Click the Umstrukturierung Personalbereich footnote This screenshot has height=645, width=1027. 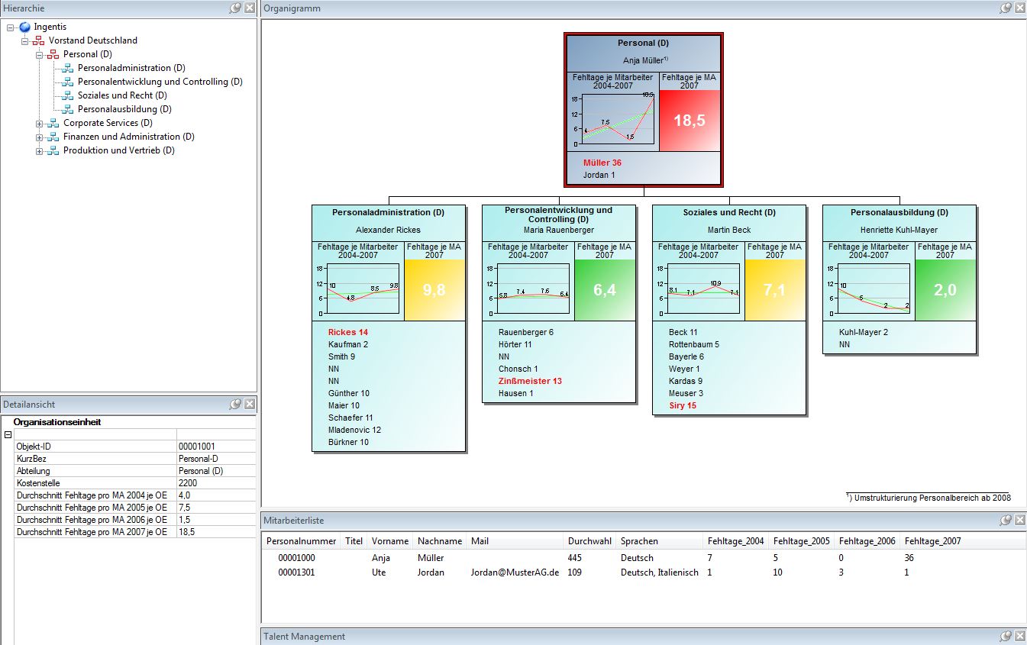[928, 497]
